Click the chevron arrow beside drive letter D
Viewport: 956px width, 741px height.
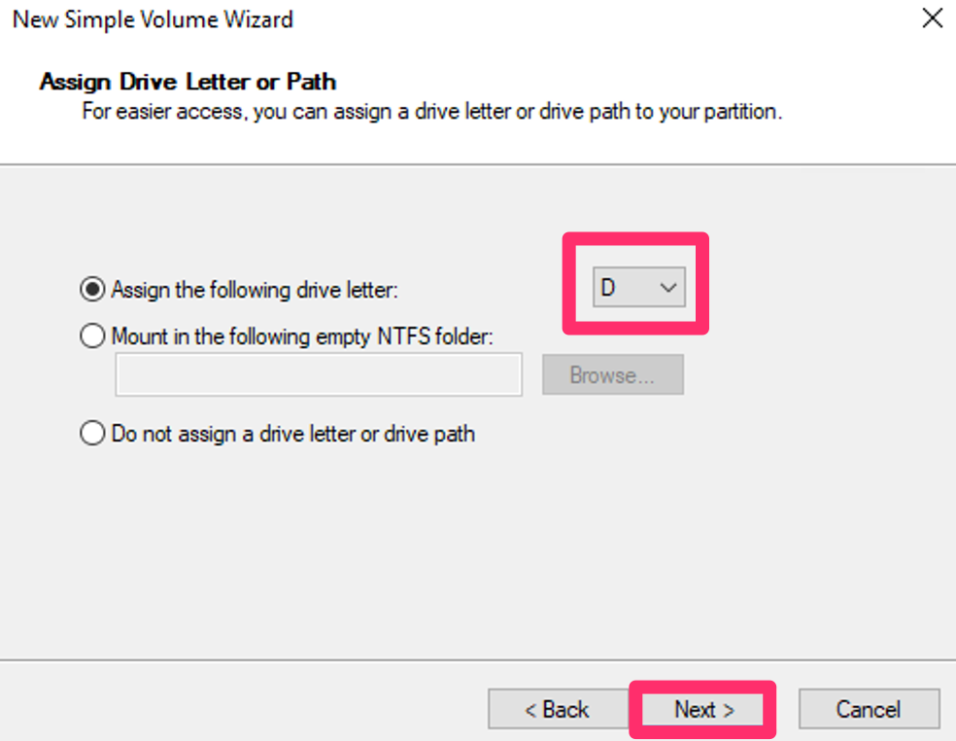point(667,288)
